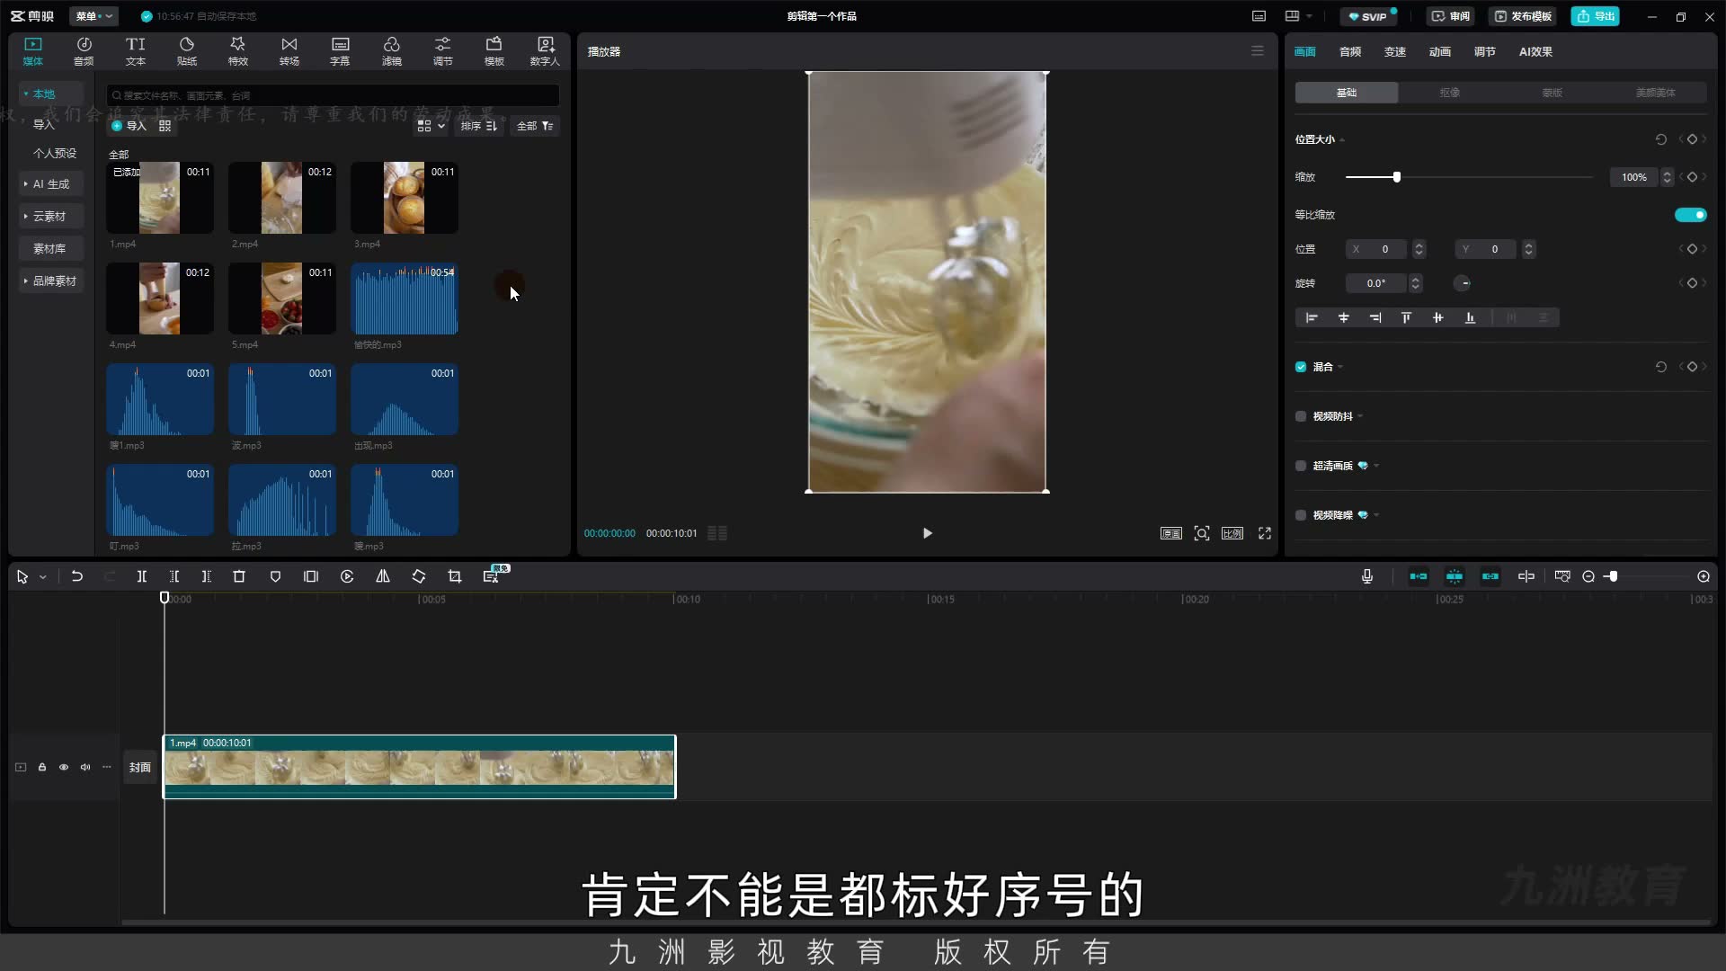Screen dimensions: 1726x971
Task: Click the preview-axis split icon in timeline toolbar
Action: (x=1526, y=576)
